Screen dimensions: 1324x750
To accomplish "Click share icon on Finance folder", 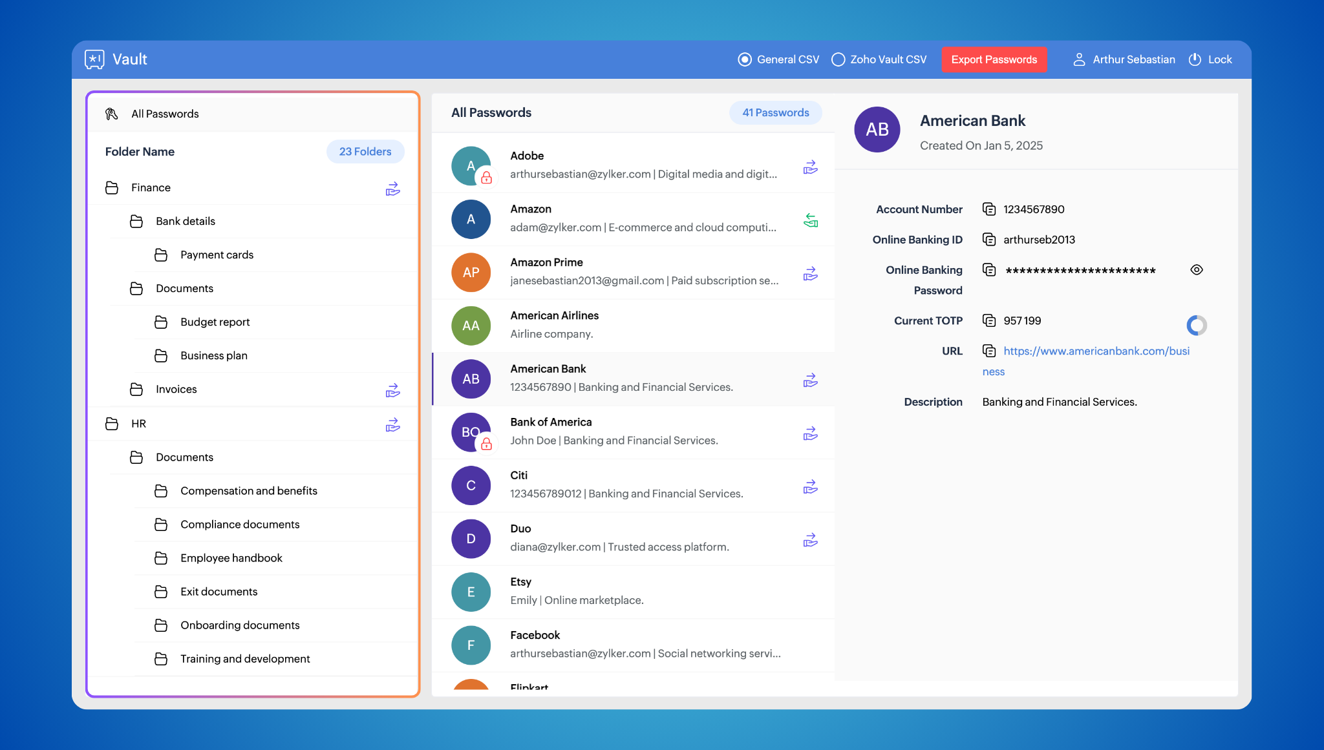I will [x=392, y=189].
